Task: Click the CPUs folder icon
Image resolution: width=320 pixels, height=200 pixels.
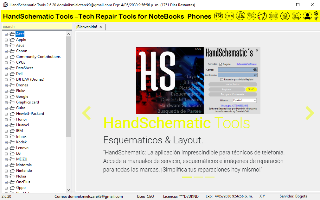Action: [12, 62]
